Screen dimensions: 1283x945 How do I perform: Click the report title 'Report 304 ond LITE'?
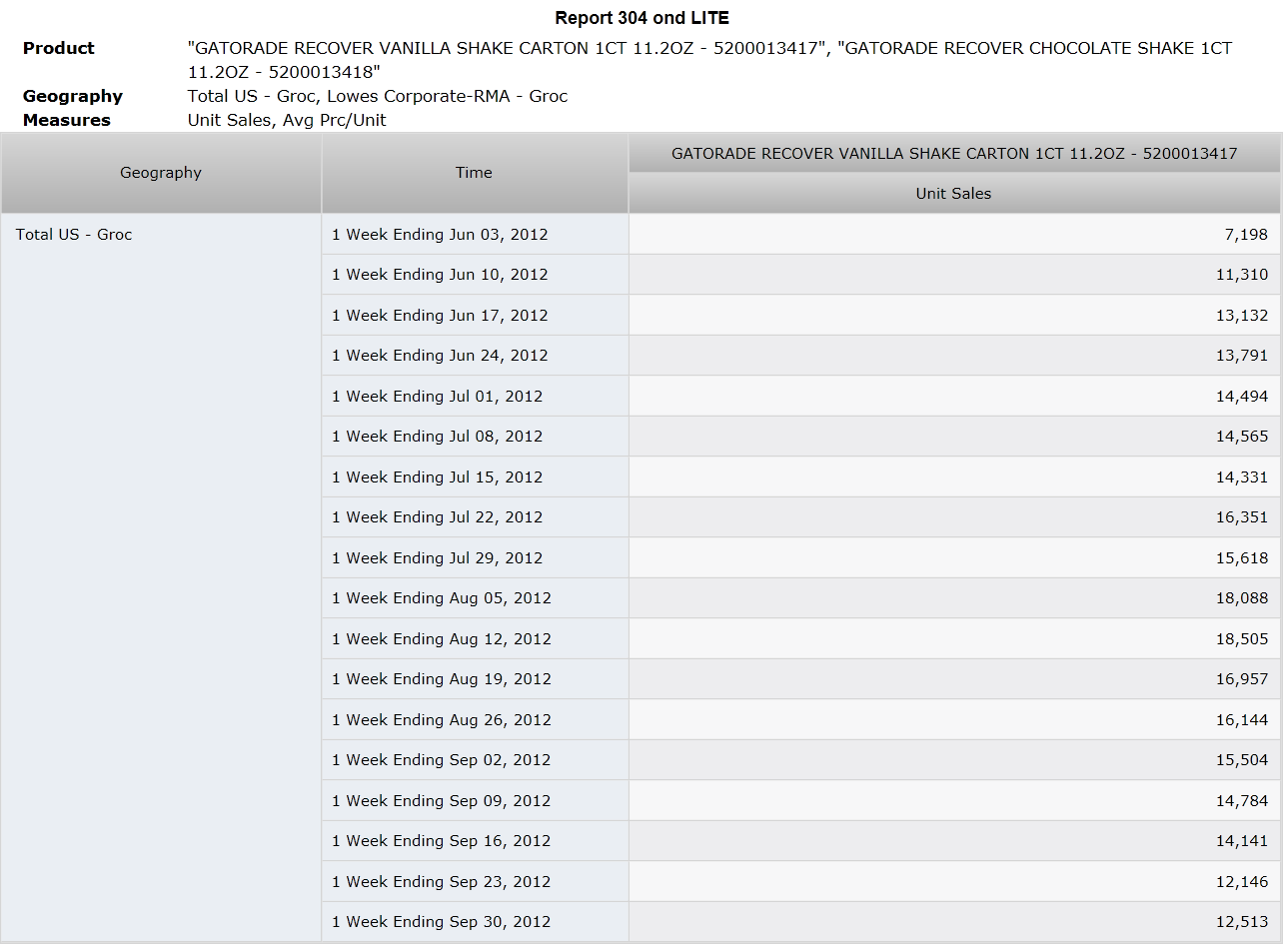click(642, 18)
